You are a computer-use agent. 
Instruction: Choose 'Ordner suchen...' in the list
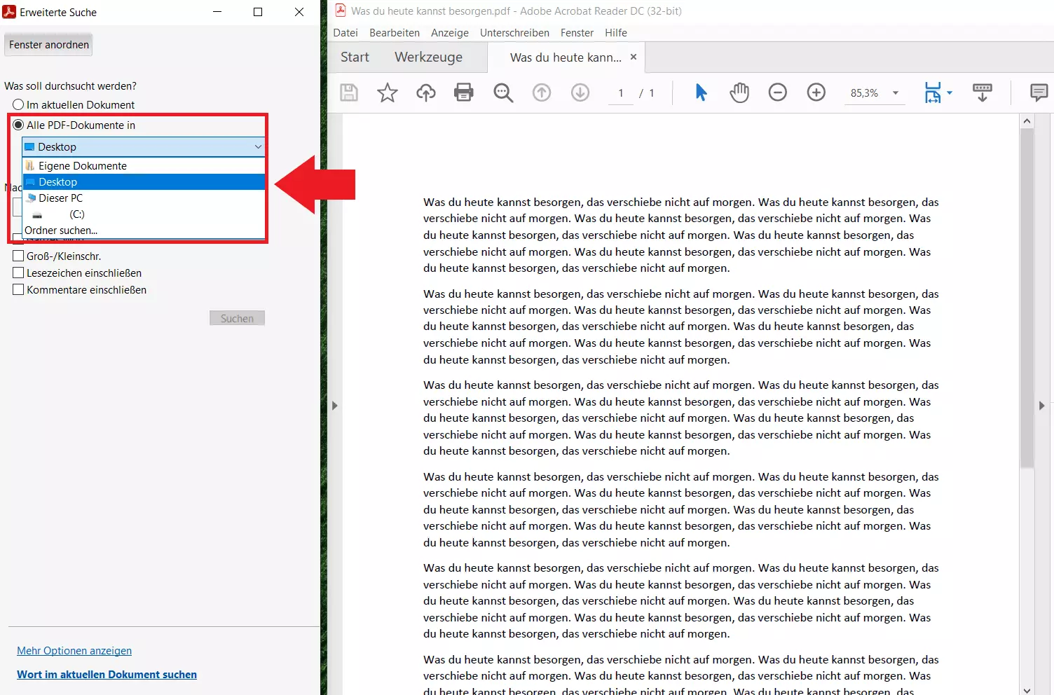pos(144,230)
